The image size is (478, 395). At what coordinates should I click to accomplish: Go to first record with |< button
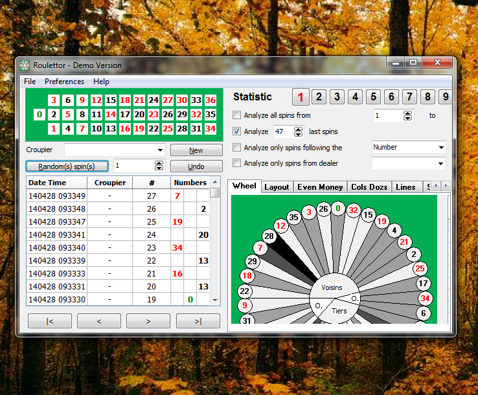50,321
